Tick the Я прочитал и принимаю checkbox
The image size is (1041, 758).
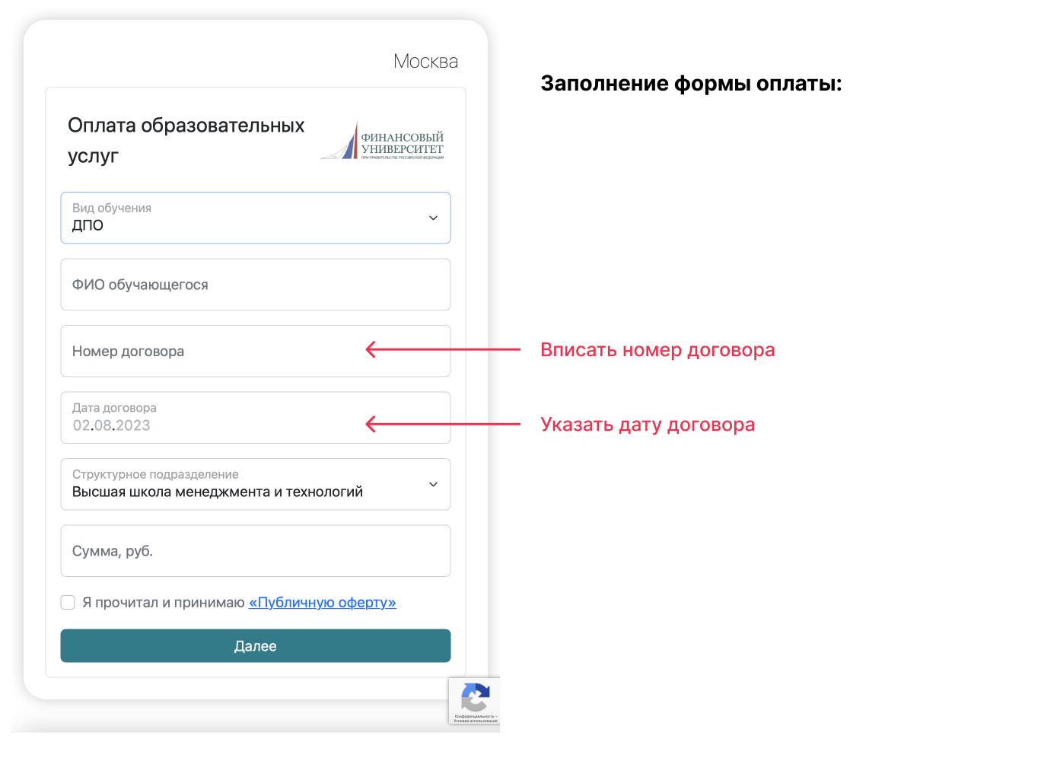point(68,603)
